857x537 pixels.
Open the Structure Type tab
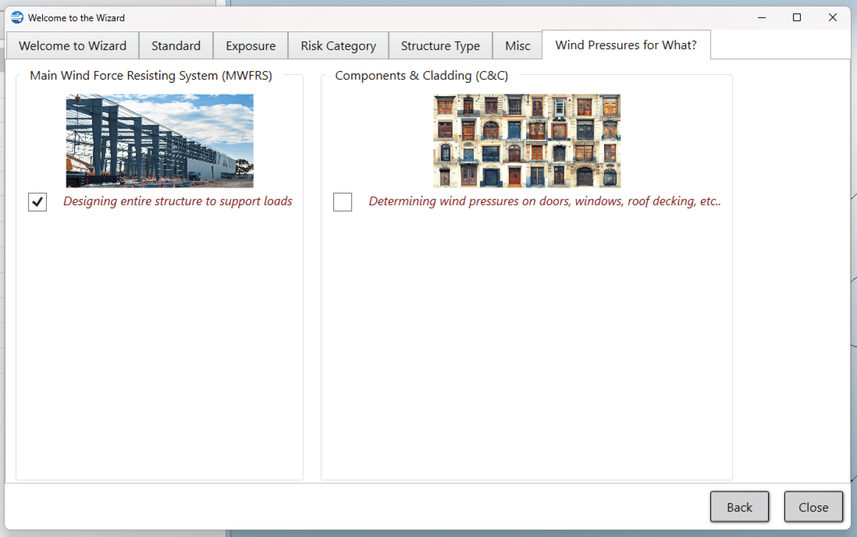pyautogui.click(x=440, y=46)
